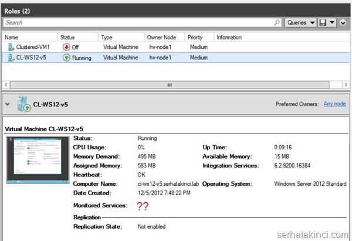Click Windows Server 2012 Standard text

point(310,184)
